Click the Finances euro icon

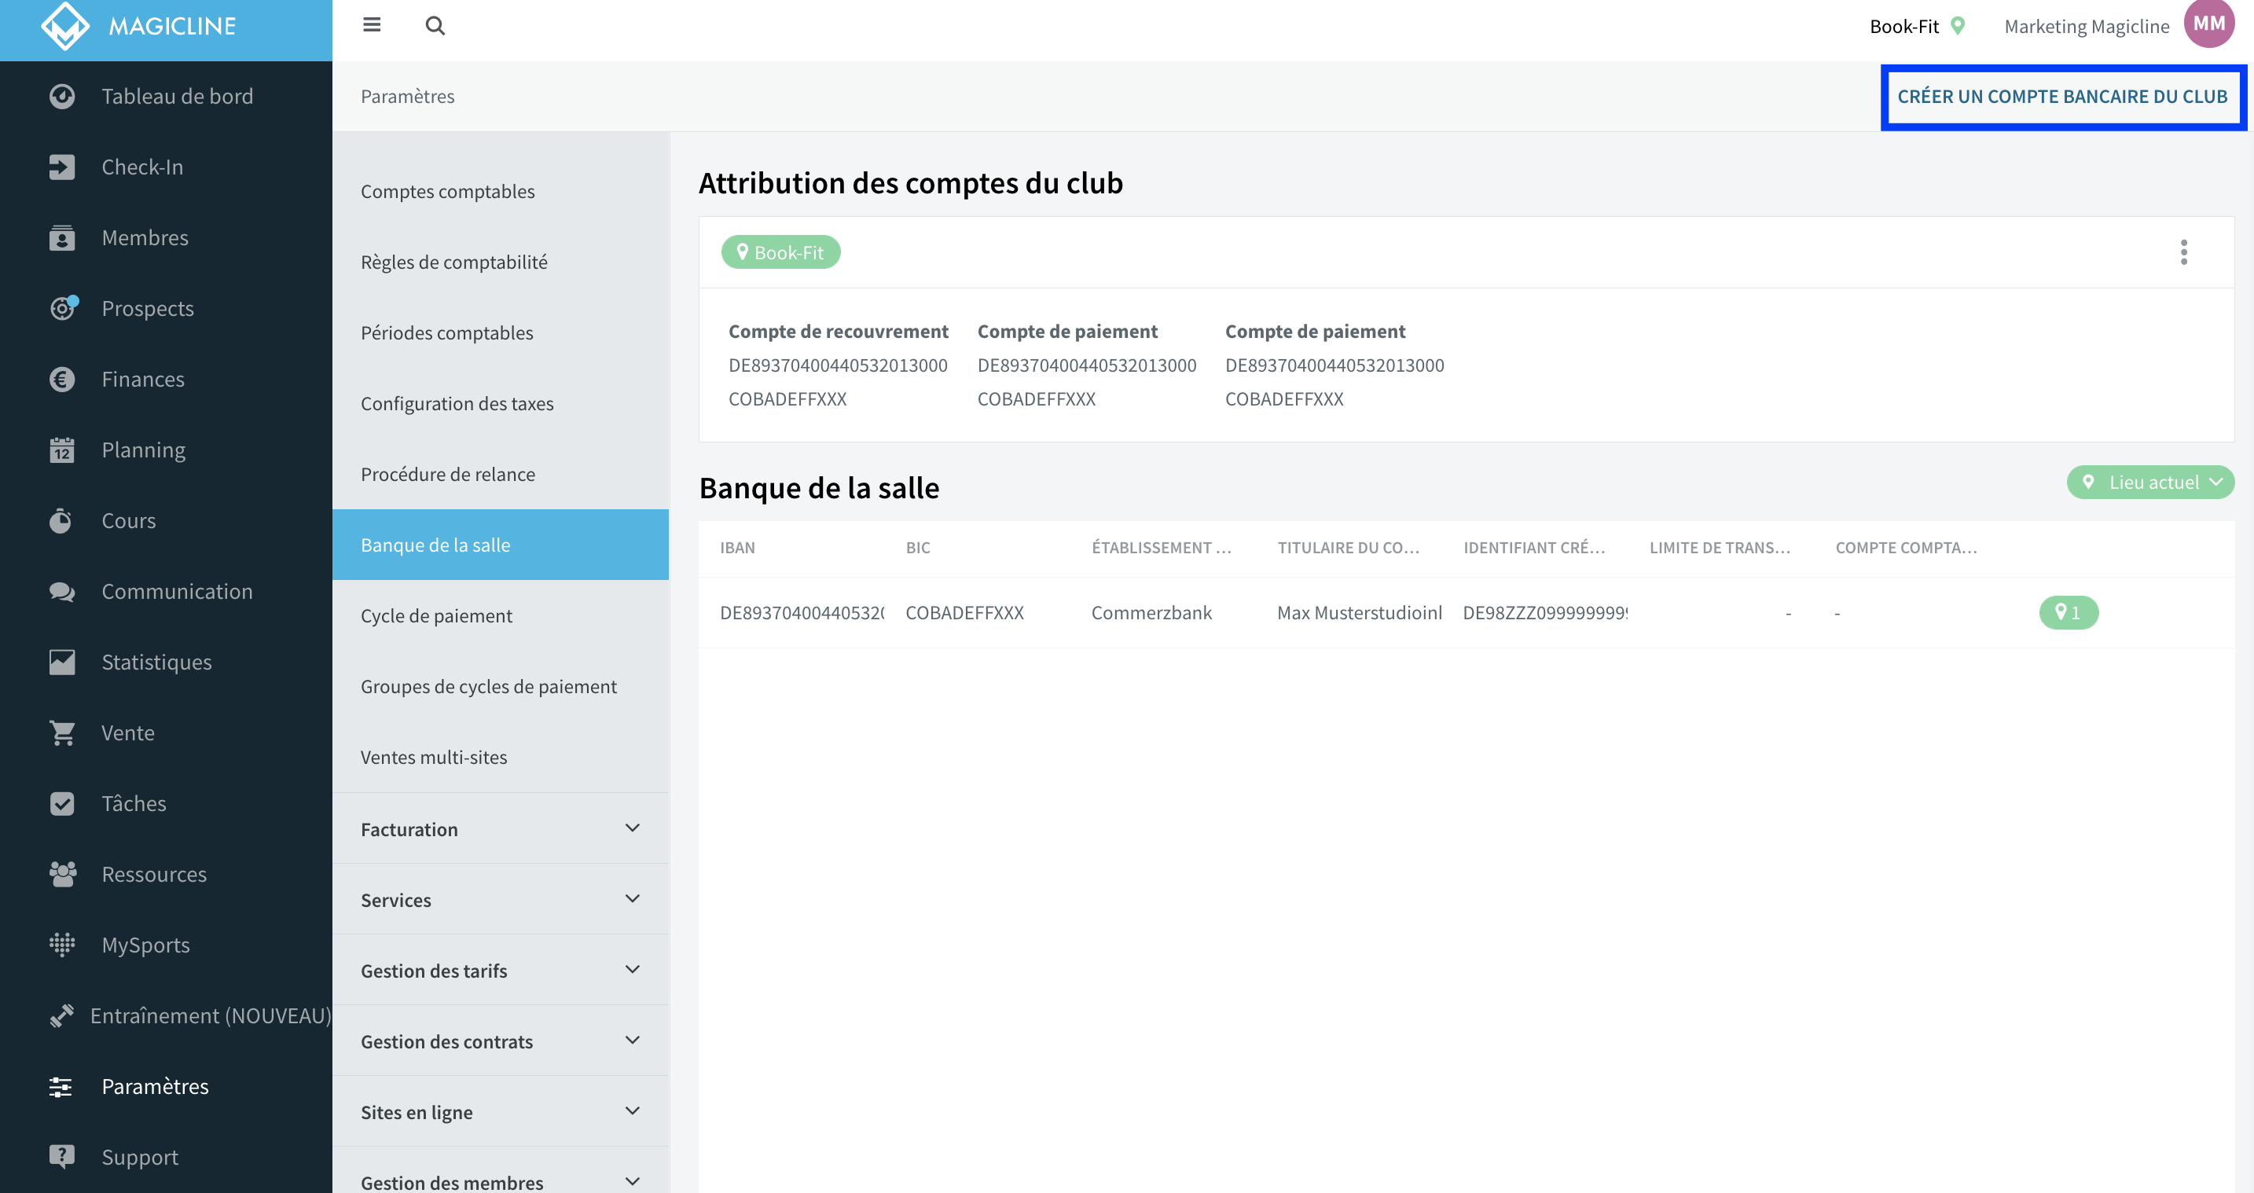click(62, 379)
